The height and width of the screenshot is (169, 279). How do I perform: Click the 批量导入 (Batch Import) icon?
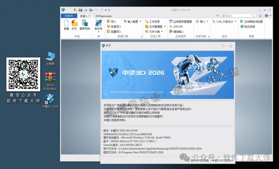(x=113, y=32)
